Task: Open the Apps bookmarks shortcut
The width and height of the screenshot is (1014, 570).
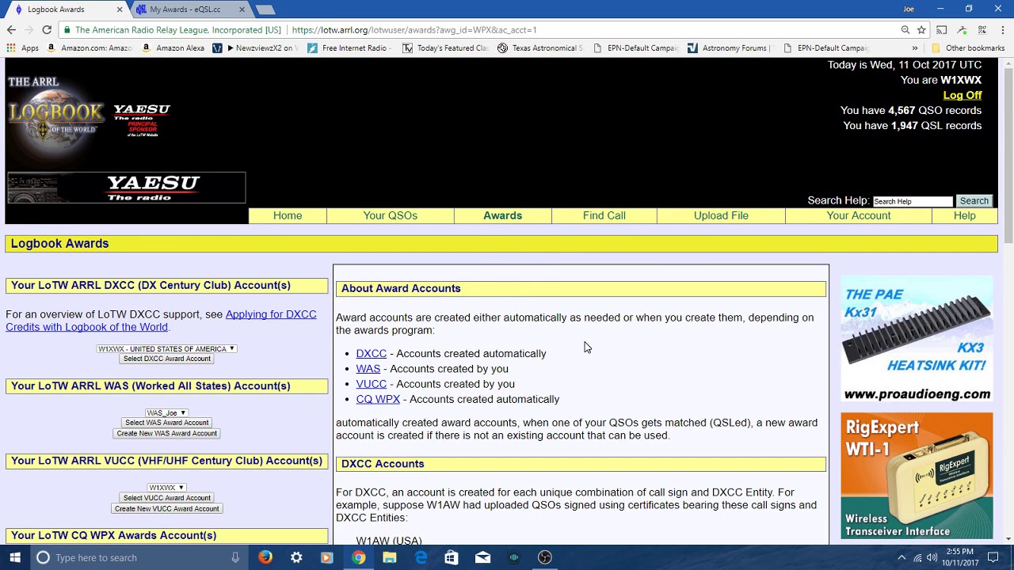Action: pos(22,48)
